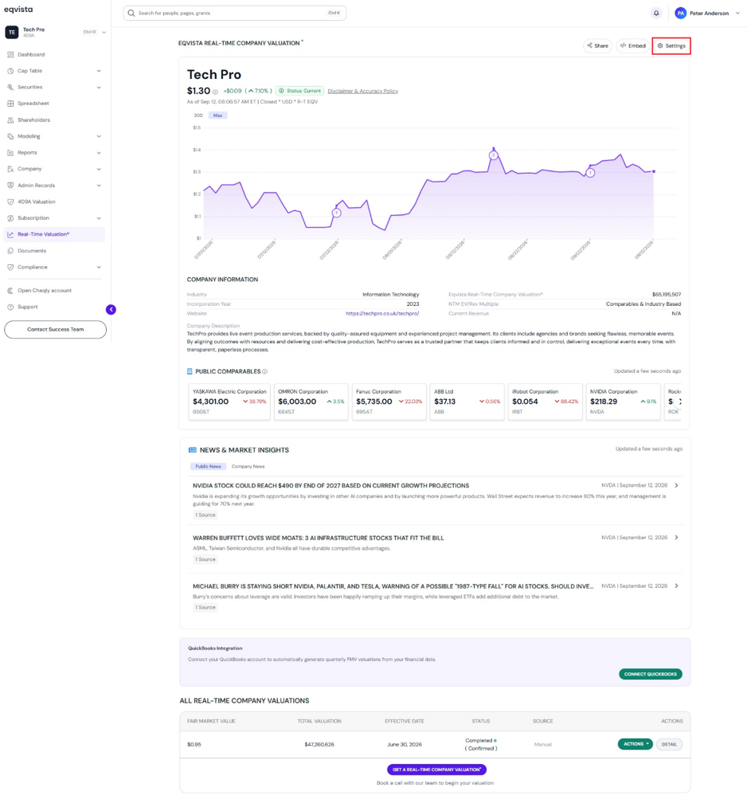Click the Connect QuickBooks button
This screenshot has width=747, height=795.
(x=650, y=674)
